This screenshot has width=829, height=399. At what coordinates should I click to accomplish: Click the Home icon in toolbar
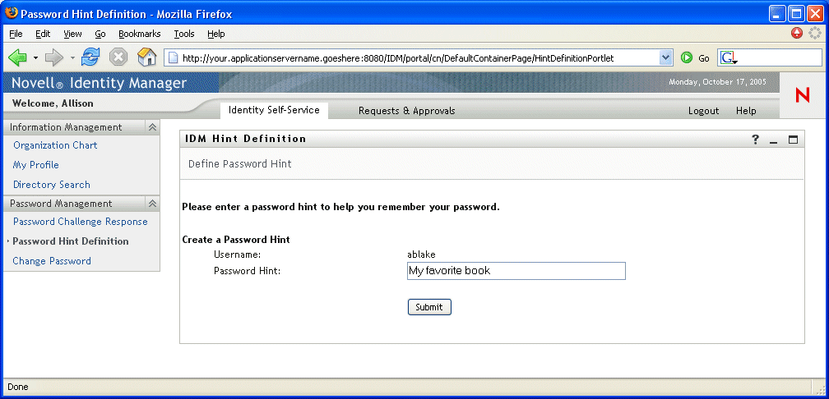pyautogui.click(x=146, y=57)
